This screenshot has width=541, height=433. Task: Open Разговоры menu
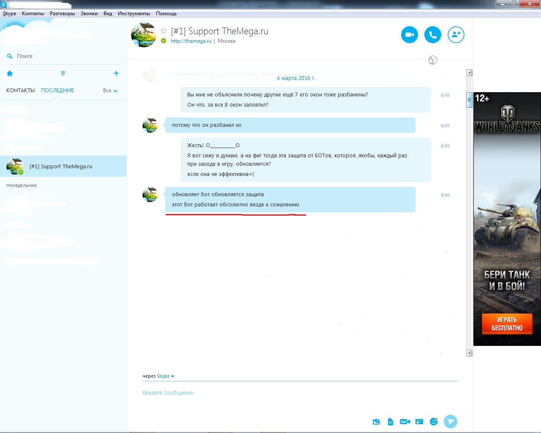pos(62,14)
